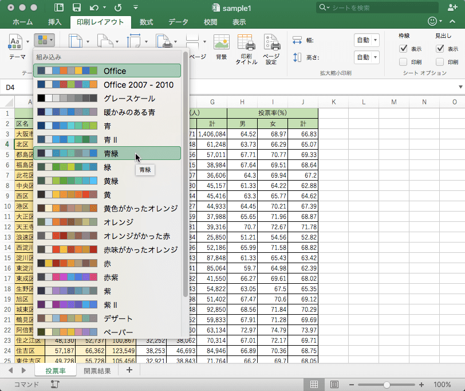Choose the グレースケール color scheme
The width and height of the screenshot is (465, 391).
pyautogui.click(x=107, y=98)
